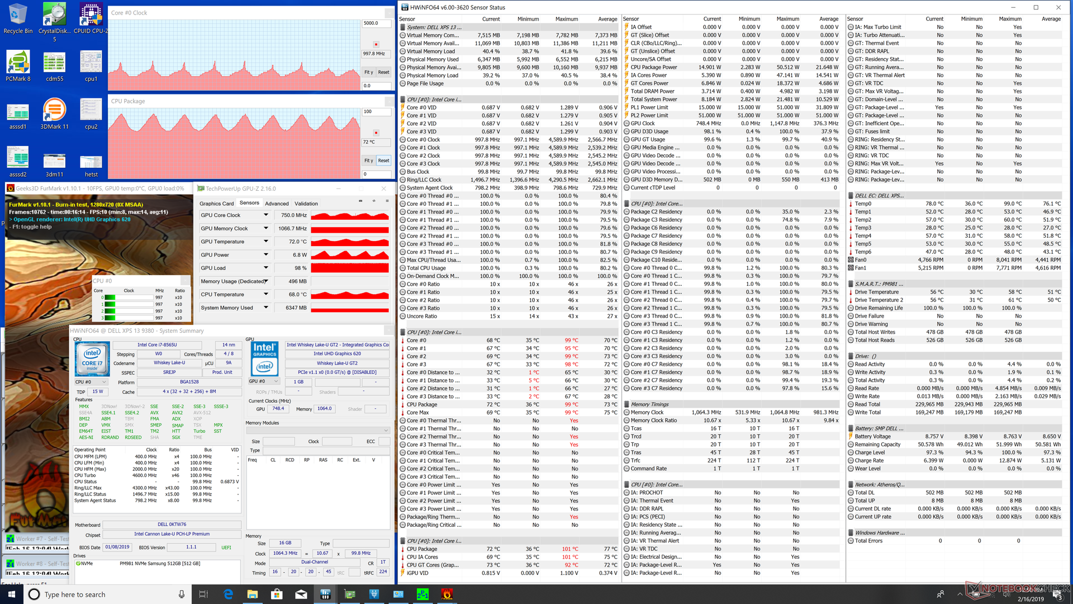
Task: Open the CPU Temperature dropdown in GPU-Z
Action: tap(266, 294)
